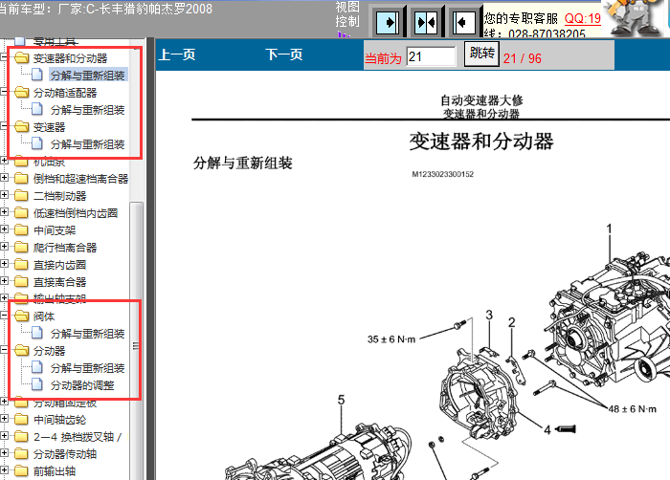
Task: Click the 35 ± 6 N·m torque label
Action: tap(391, 339)
